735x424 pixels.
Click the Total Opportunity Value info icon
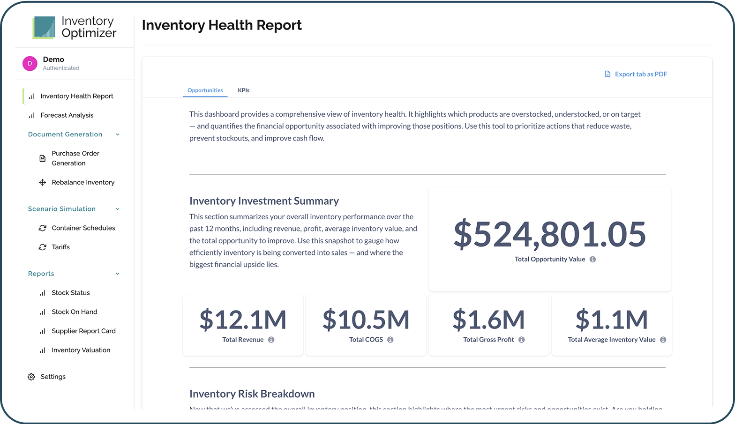[592, 260]
